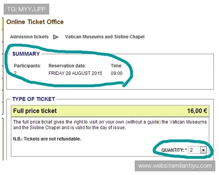
Task: Click the Reservation date label
Action: tap(67, 66)
